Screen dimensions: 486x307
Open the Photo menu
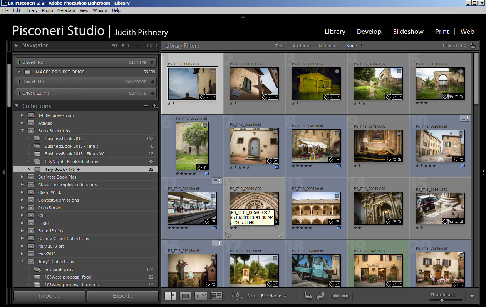pos(47,10)
